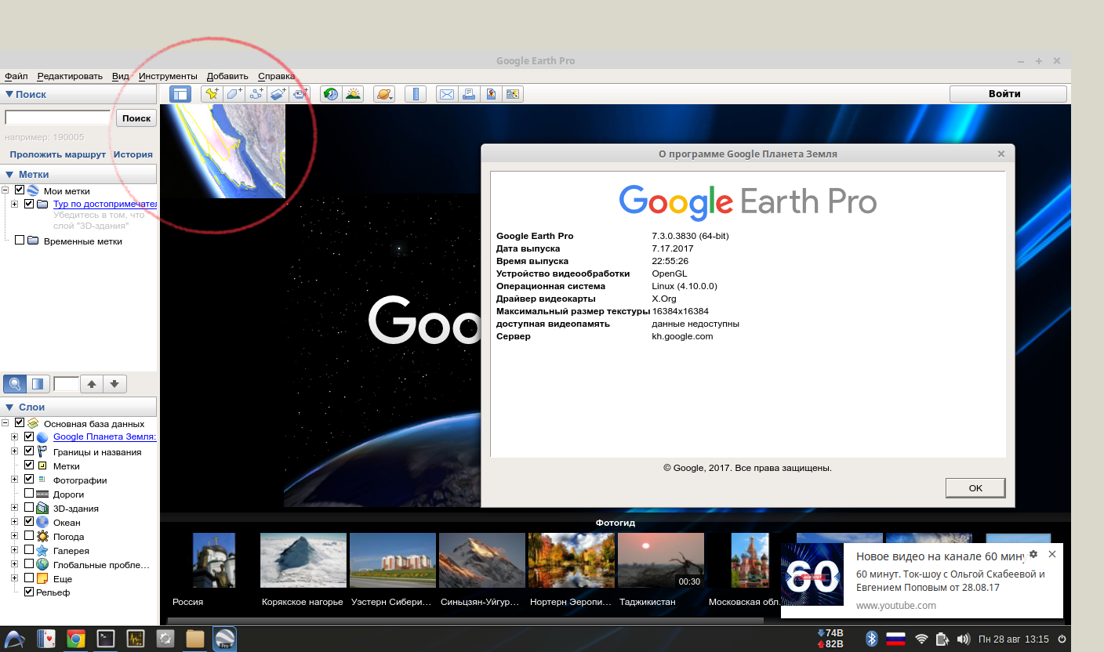Select the Add Polygon tool

click(x=234, y=94)
